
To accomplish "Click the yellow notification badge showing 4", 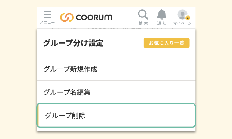I will (x=188, y=18).
